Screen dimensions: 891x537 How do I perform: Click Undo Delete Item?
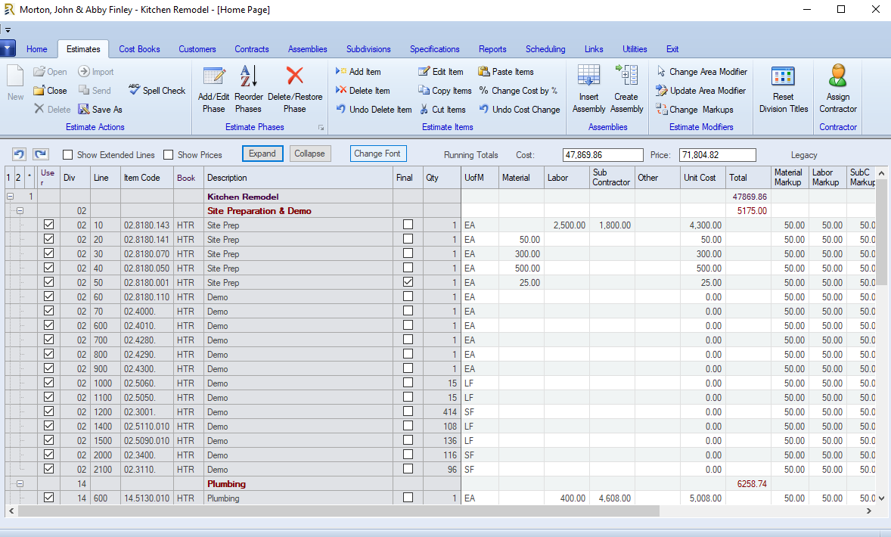(x=374, y=109)
